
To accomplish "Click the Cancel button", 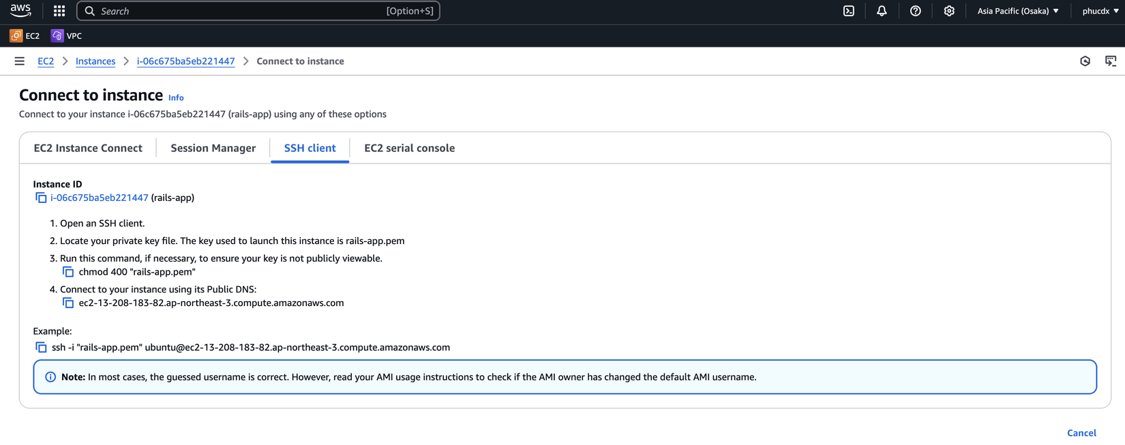I will [x=1081, y=433].
